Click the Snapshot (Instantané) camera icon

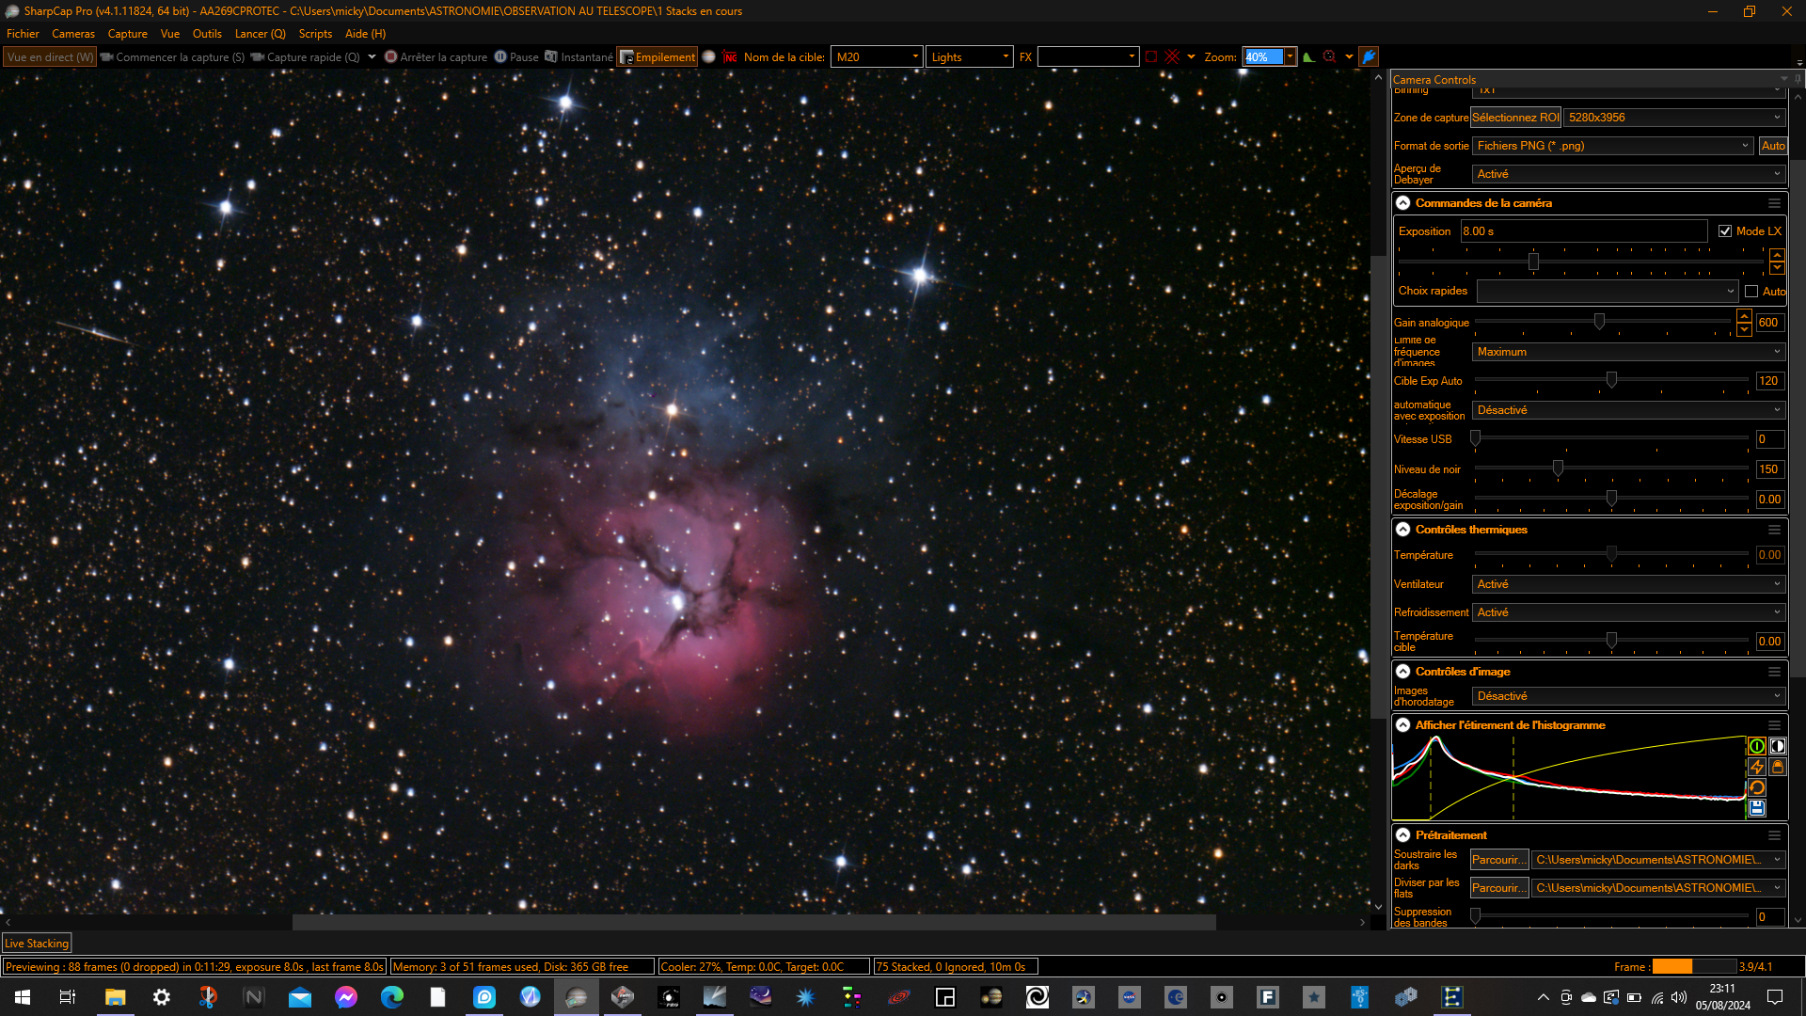[551, 56]
